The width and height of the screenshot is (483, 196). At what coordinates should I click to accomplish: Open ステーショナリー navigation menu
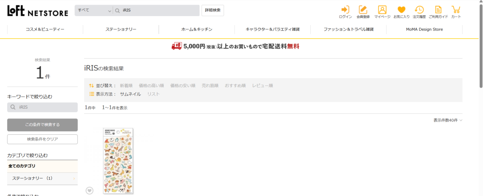[x=121, y=29]
